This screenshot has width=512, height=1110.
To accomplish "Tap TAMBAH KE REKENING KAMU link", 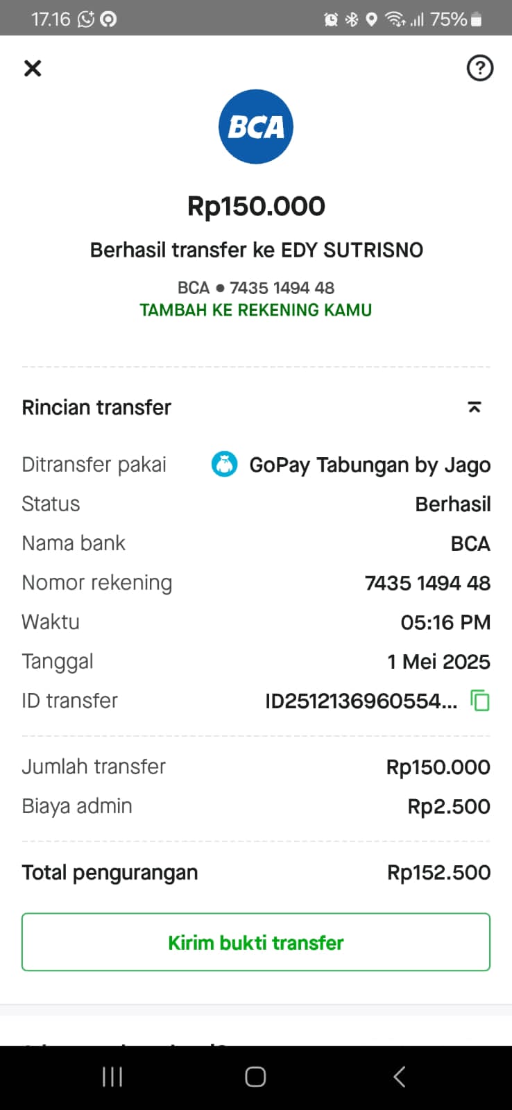I will click(256, 310).
